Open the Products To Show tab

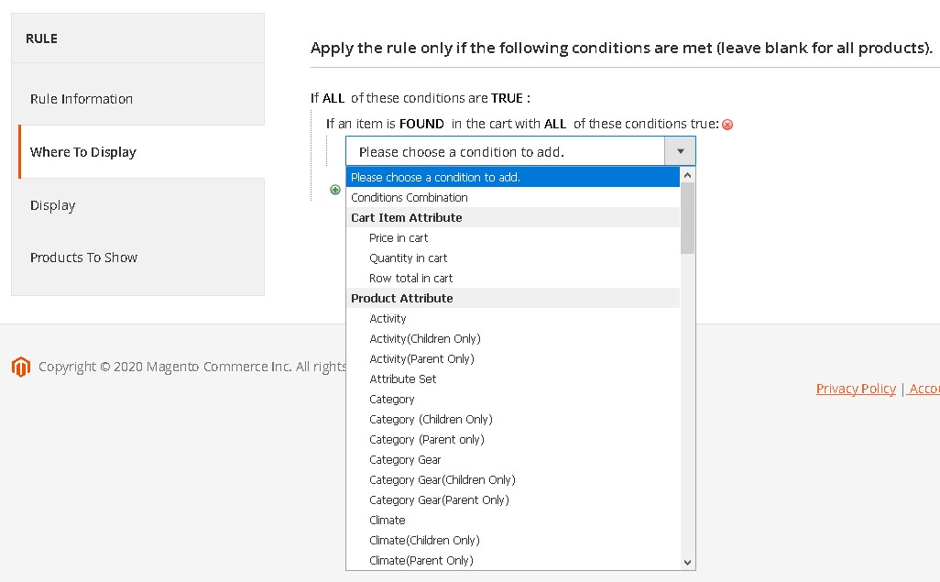[83, 258]
